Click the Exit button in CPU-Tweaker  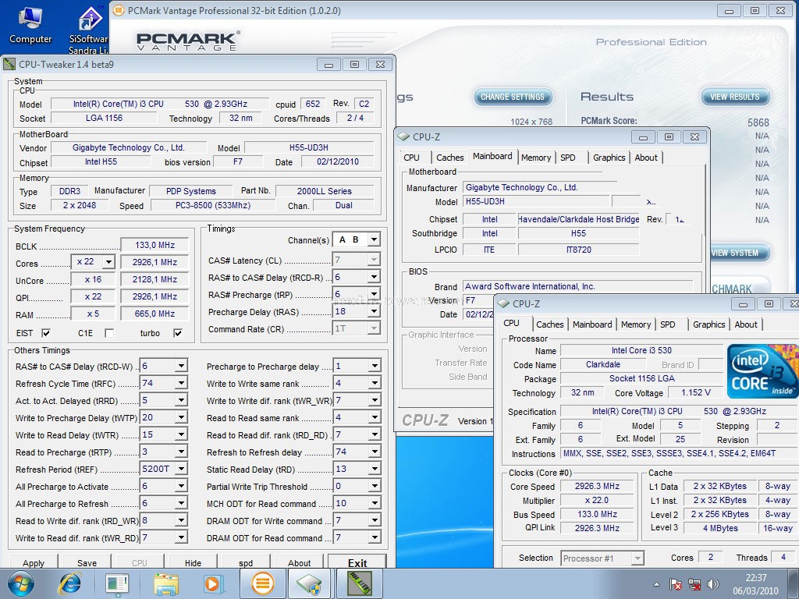point(357,562)
